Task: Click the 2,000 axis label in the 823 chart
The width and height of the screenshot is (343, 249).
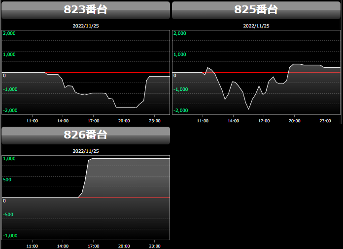Action: (10, 33)
